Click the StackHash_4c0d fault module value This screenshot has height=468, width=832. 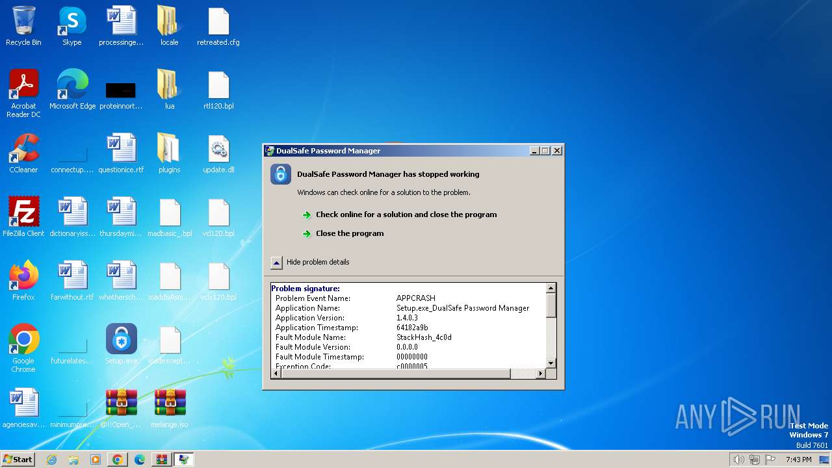[x=424, y=337]
